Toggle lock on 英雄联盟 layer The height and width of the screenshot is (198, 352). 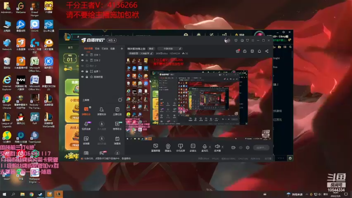click(87, 77)
